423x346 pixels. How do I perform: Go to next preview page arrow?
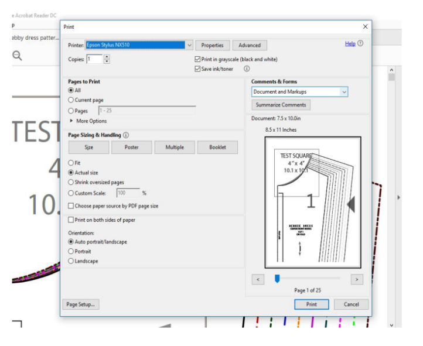pos(357,280)
